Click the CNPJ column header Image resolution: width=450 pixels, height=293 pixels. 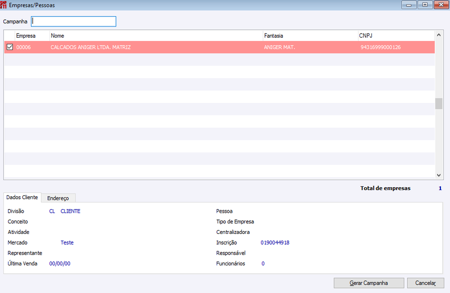(x=397, y=35)
